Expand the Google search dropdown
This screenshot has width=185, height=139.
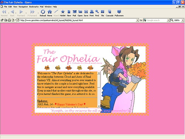click(x=168, y=20)
